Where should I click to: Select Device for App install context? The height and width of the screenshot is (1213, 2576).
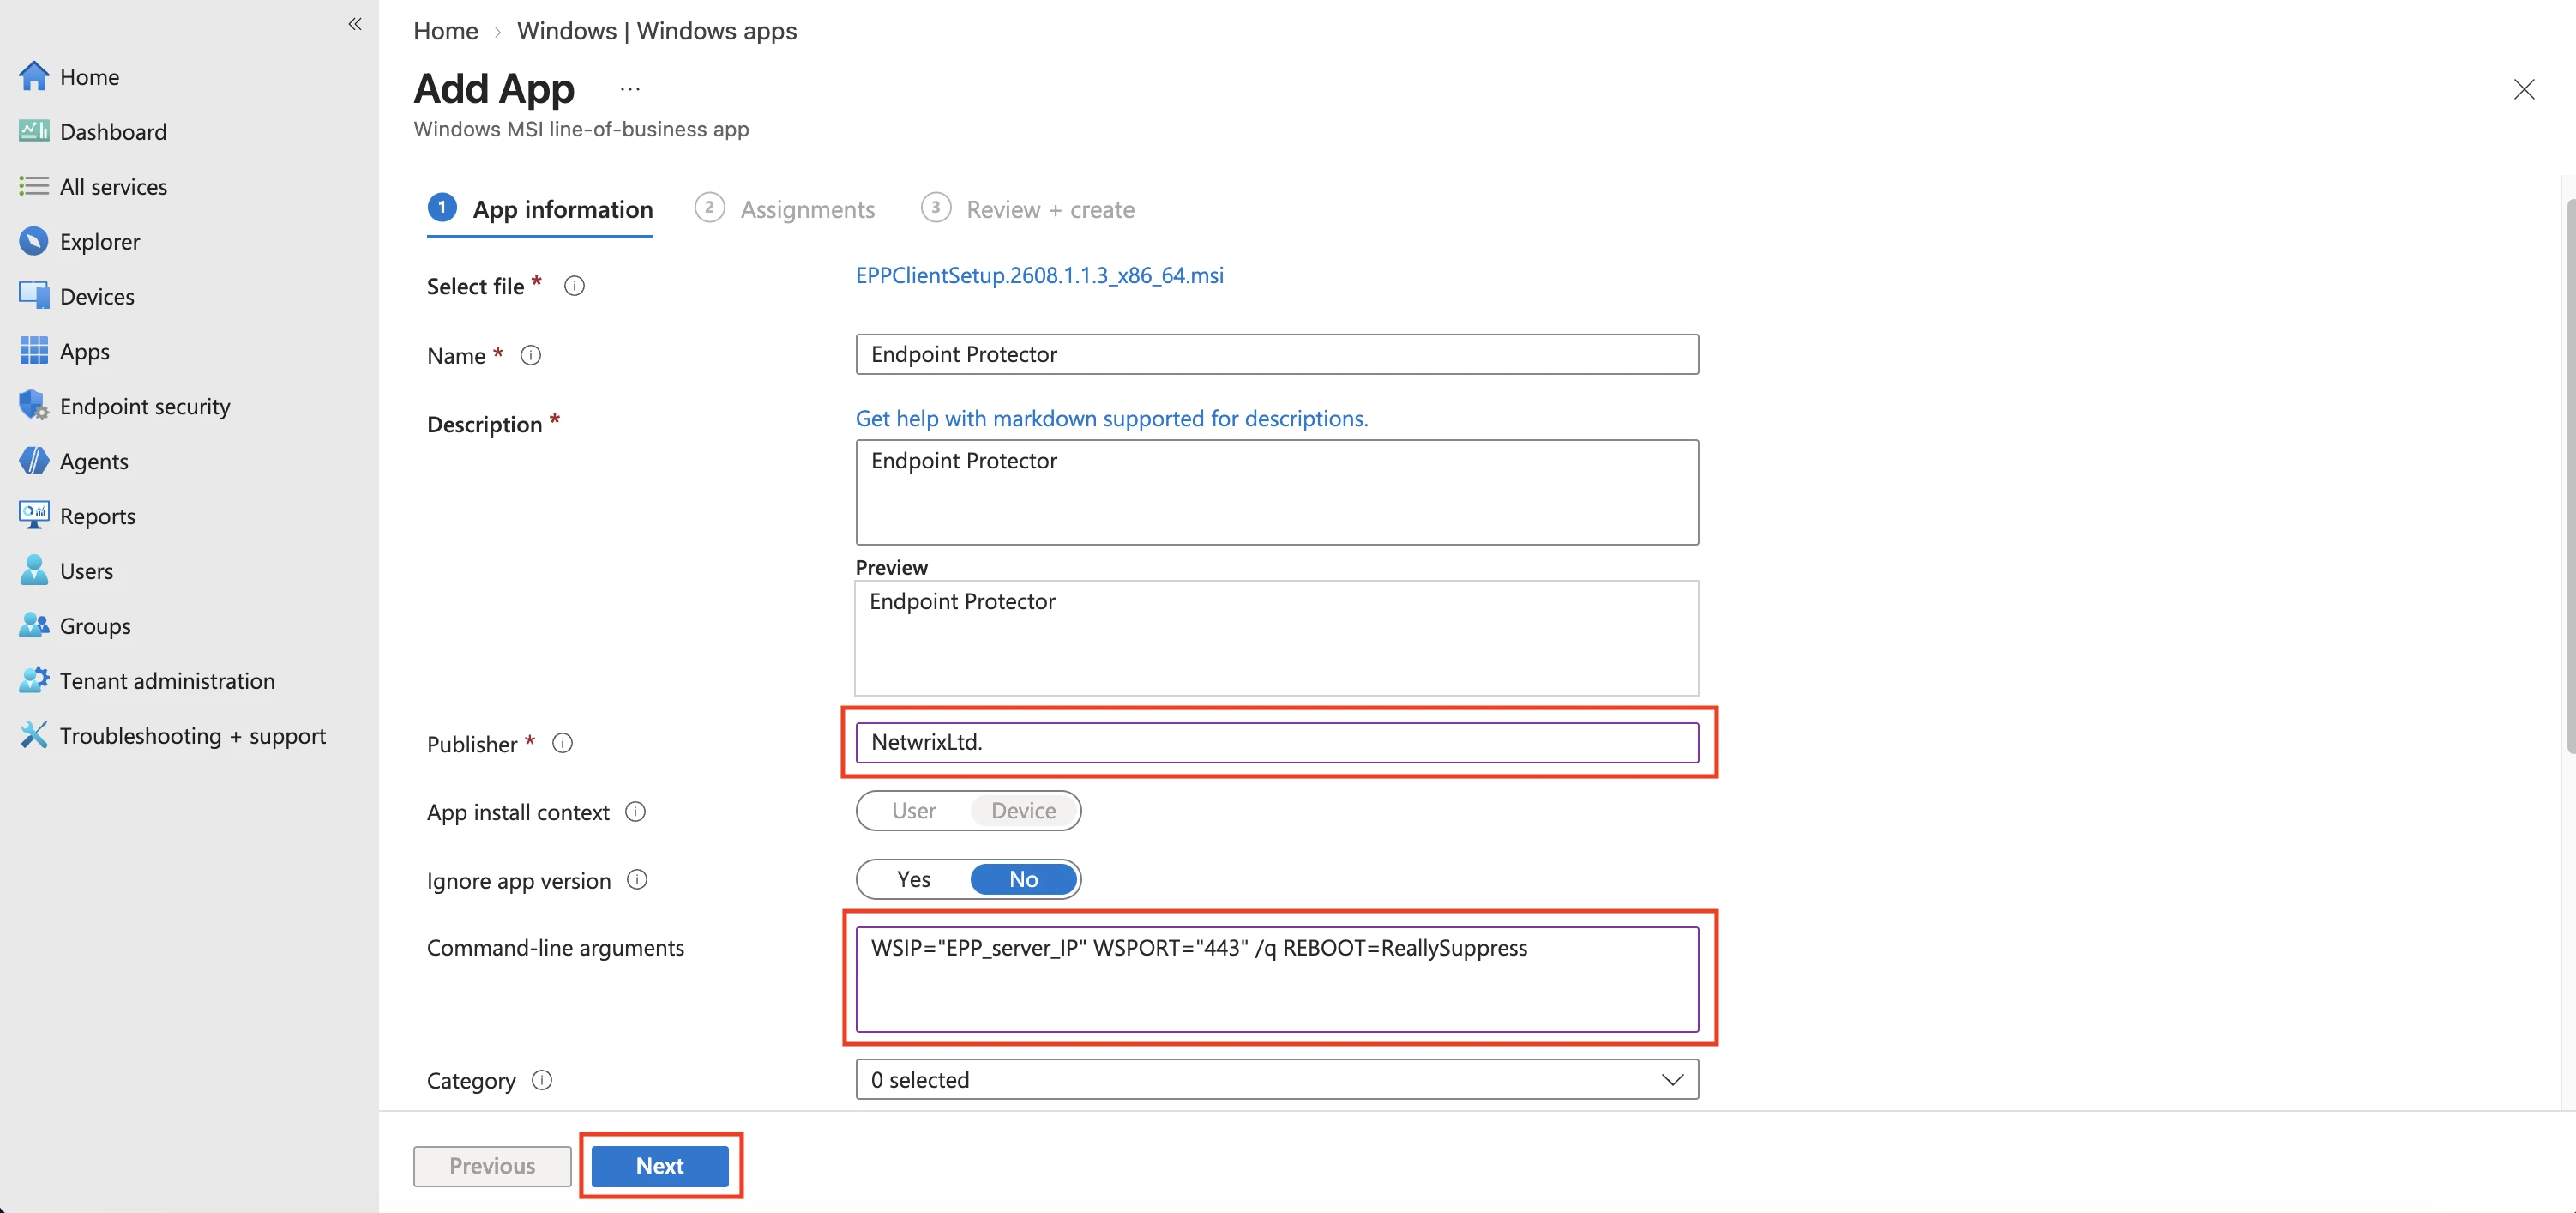[x=1024, y=811]
